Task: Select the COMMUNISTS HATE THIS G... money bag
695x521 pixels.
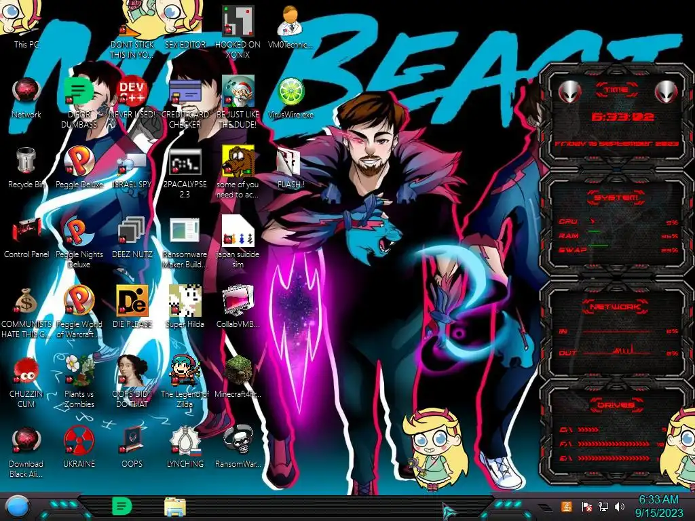Action: coord(26,312)
